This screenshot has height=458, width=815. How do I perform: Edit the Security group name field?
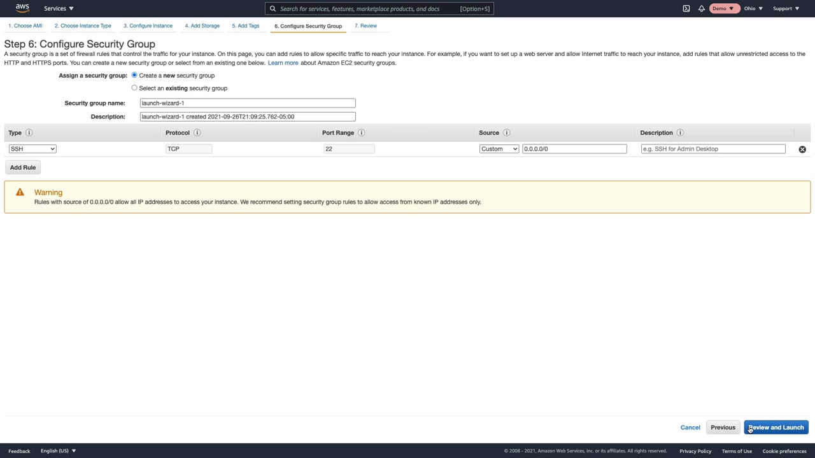[248, 103]
